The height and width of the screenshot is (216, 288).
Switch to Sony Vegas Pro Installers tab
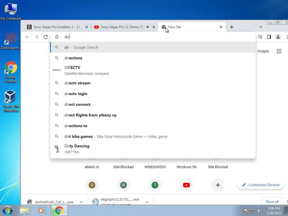[x=57, y=27]
